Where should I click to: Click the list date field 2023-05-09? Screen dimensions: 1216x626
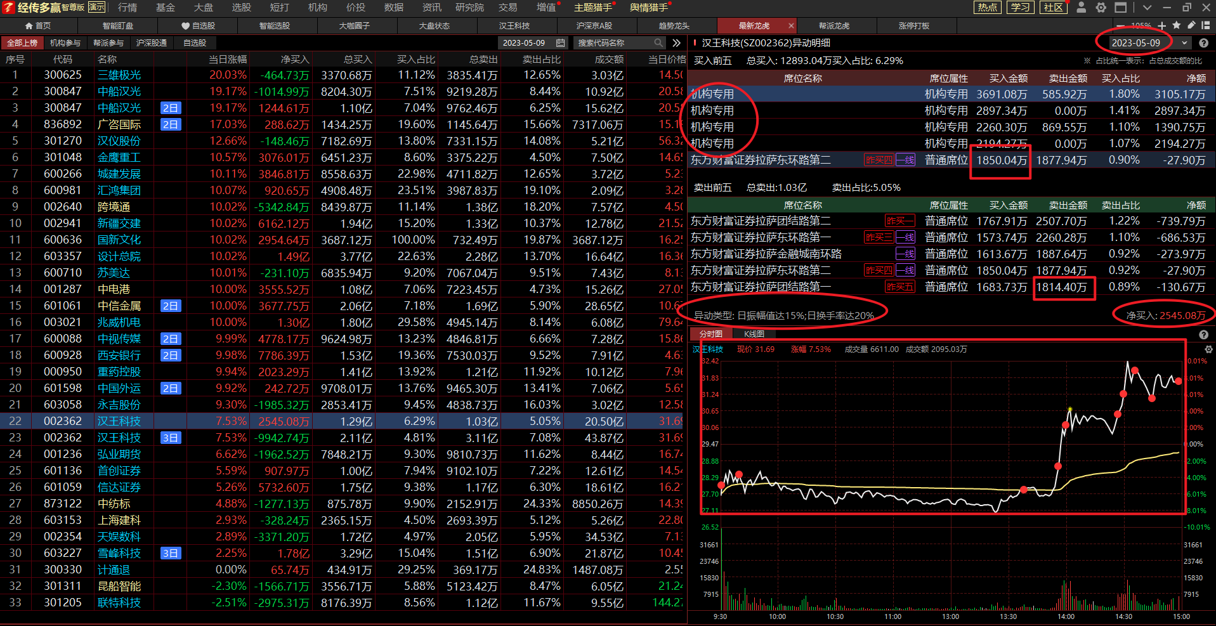tap(523, 42)
